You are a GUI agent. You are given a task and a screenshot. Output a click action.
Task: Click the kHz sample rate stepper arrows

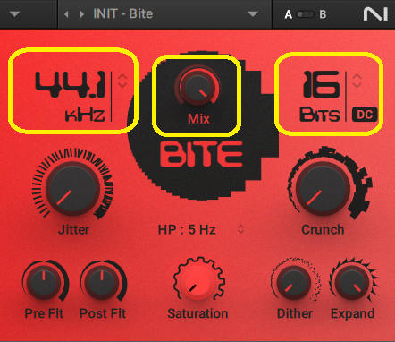click(x=122, y=81)
